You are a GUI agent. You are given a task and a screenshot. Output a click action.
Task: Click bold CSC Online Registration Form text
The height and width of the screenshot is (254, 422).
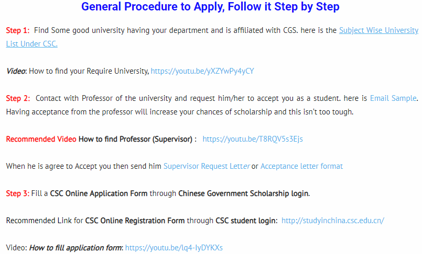pos(135,221)
